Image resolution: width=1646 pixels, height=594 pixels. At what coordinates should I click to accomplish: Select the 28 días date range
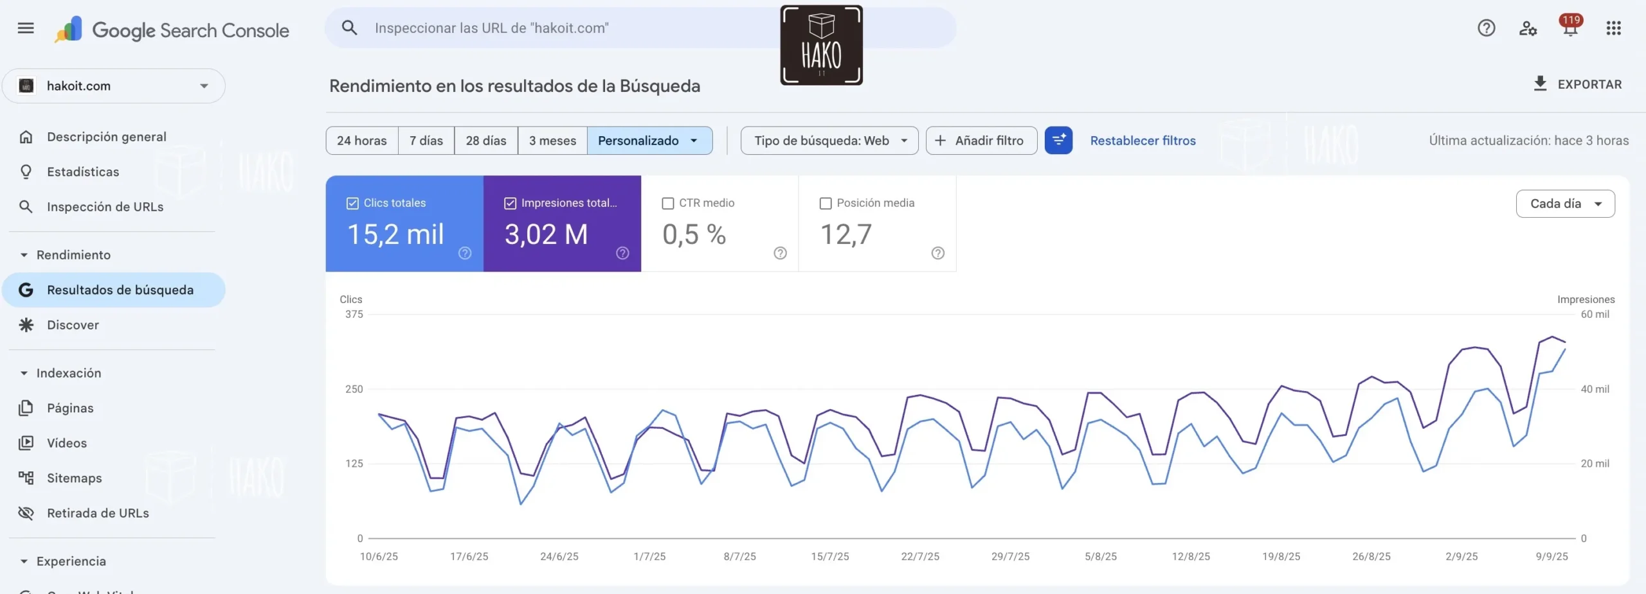485,141
